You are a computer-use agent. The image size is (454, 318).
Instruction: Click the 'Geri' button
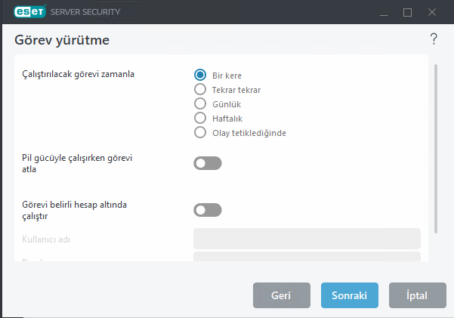[282, 295]
